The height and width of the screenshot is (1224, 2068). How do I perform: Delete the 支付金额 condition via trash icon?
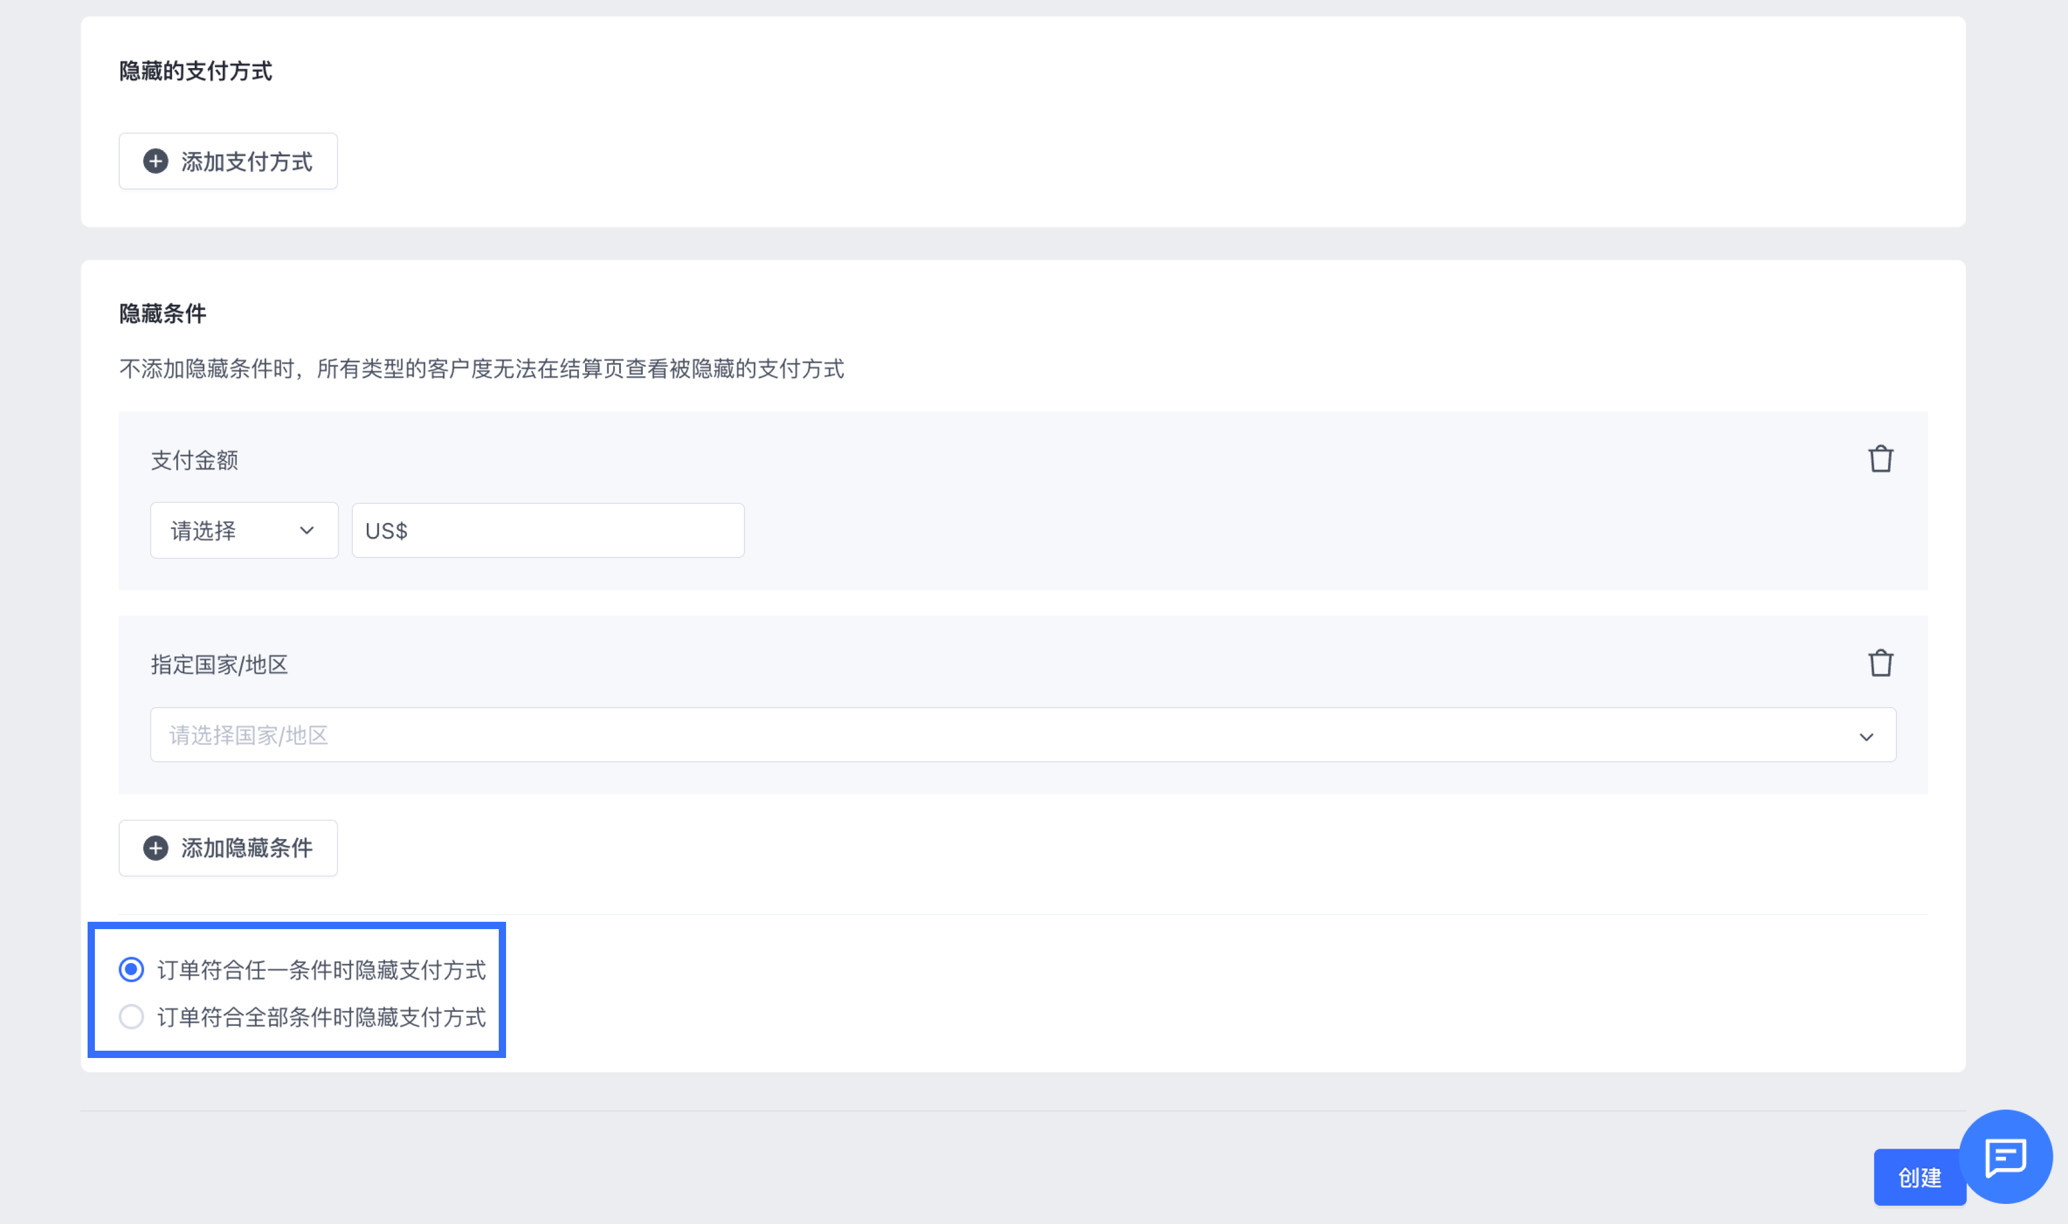tap(1880, 458)
